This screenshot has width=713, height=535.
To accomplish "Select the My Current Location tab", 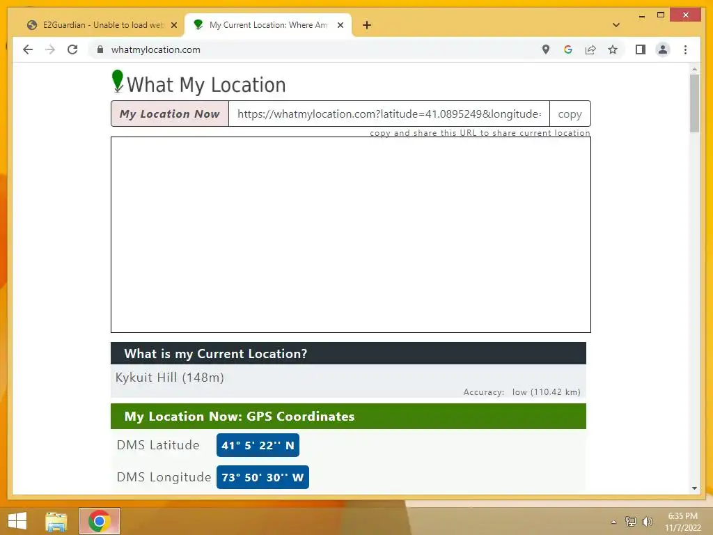I will [x=267, y=25].
